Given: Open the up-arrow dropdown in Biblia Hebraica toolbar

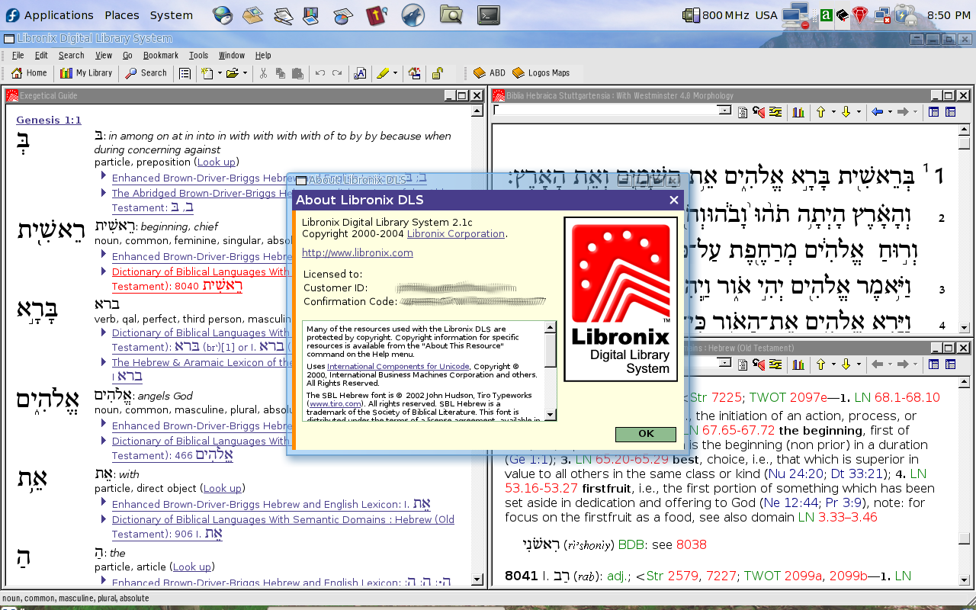Looking at the screenshot, I should (x=833, y=112).
